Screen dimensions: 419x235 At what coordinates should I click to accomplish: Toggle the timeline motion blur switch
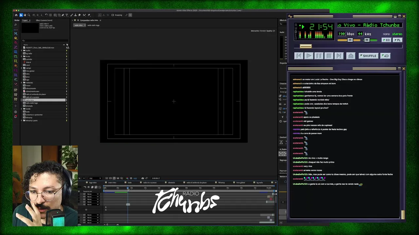click(x=96, y=187)
